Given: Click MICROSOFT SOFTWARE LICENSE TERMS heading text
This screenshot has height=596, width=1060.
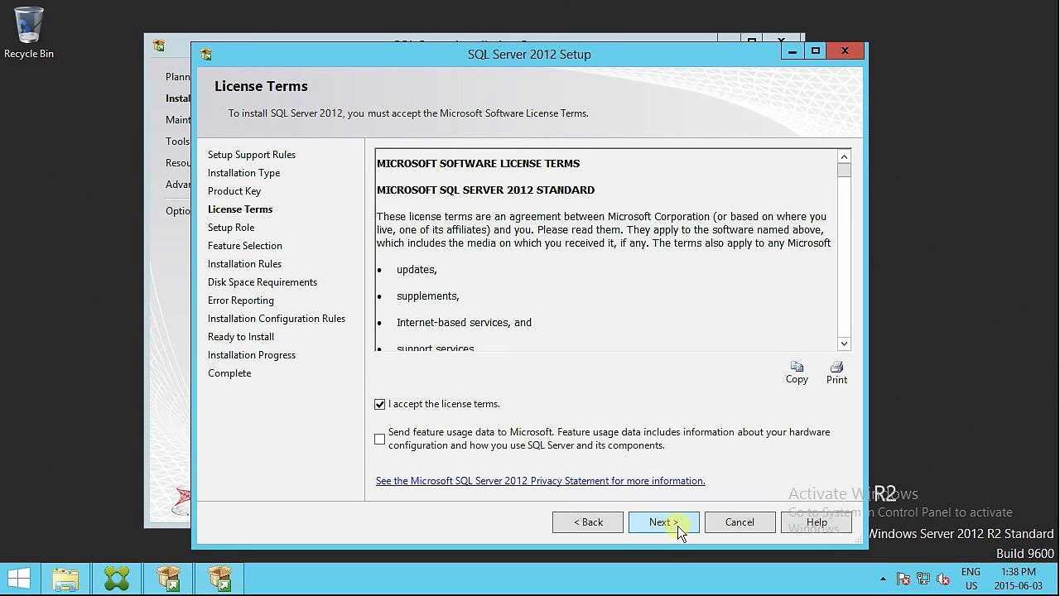Looking at the screenshot, I should pyautogui.click(x=479, y=164).
